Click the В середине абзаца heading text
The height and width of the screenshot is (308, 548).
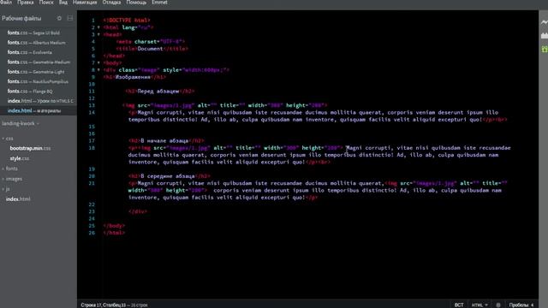pyautogui.click(x=168, y=176)
